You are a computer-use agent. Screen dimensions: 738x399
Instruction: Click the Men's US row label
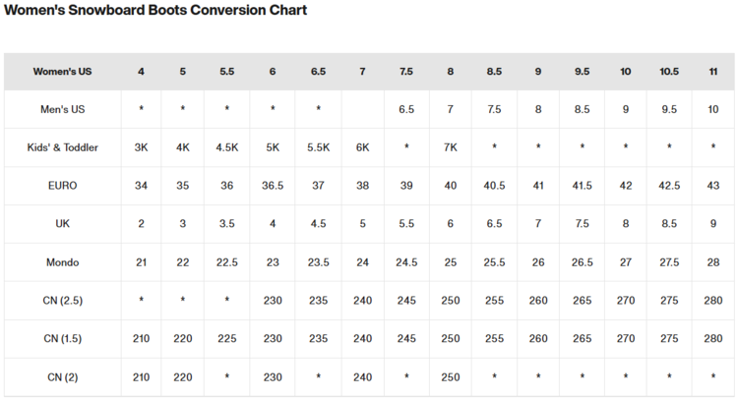(x=62, y=109)
